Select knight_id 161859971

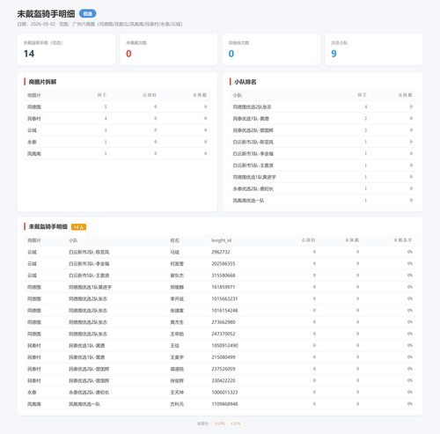point(224,287)
